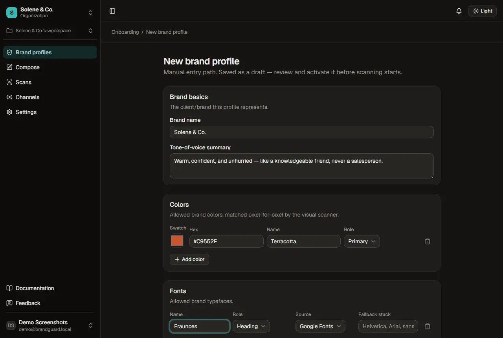Click the Brand profiles shield icon
Image resolution: width=503 pixels, height=338 pixels.
[9, 52]
